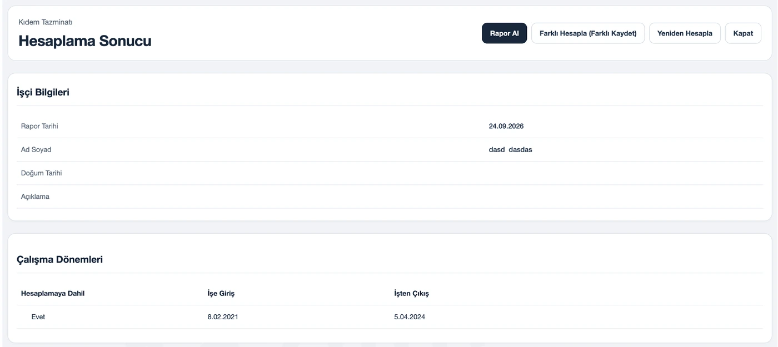
Task: Click the İşe Giriş column header
Action: pos(221,293)
